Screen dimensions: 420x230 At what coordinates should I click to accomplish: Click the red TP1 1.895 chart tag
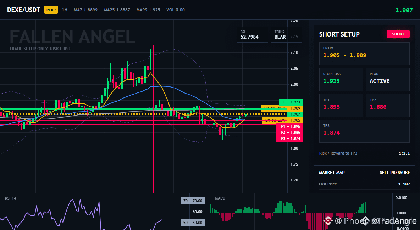(289, 126)
